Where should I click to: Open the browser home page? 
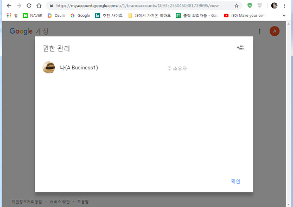point(39,5)
